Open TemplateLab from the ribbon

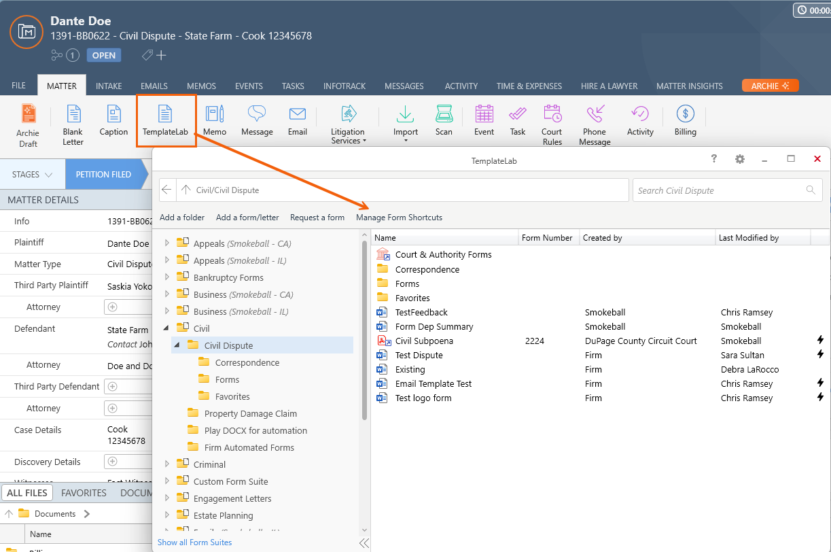pyautogui.click(x=165, y=121)
